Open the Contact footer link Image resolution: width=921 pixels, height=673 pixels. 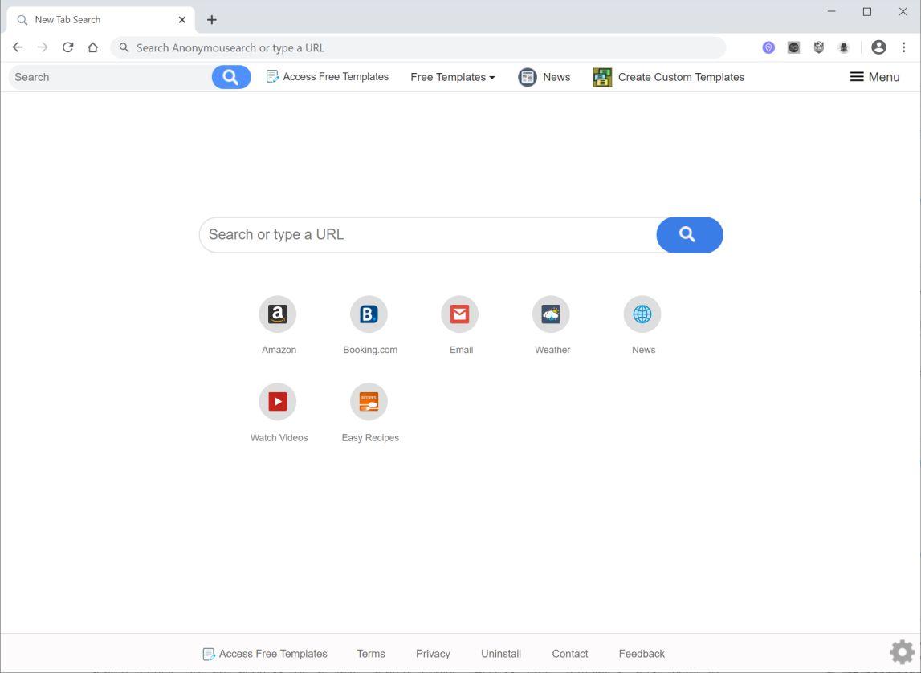(570, 654)
